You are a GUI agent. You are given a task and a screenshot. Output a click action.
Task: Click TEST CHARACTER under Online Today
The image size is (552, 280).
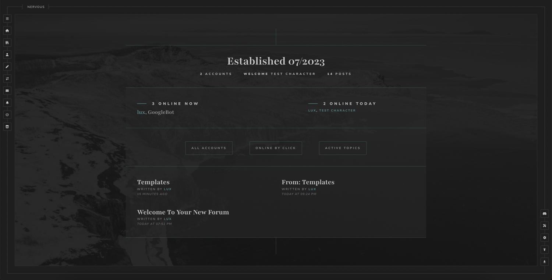[x=337, y=110]
